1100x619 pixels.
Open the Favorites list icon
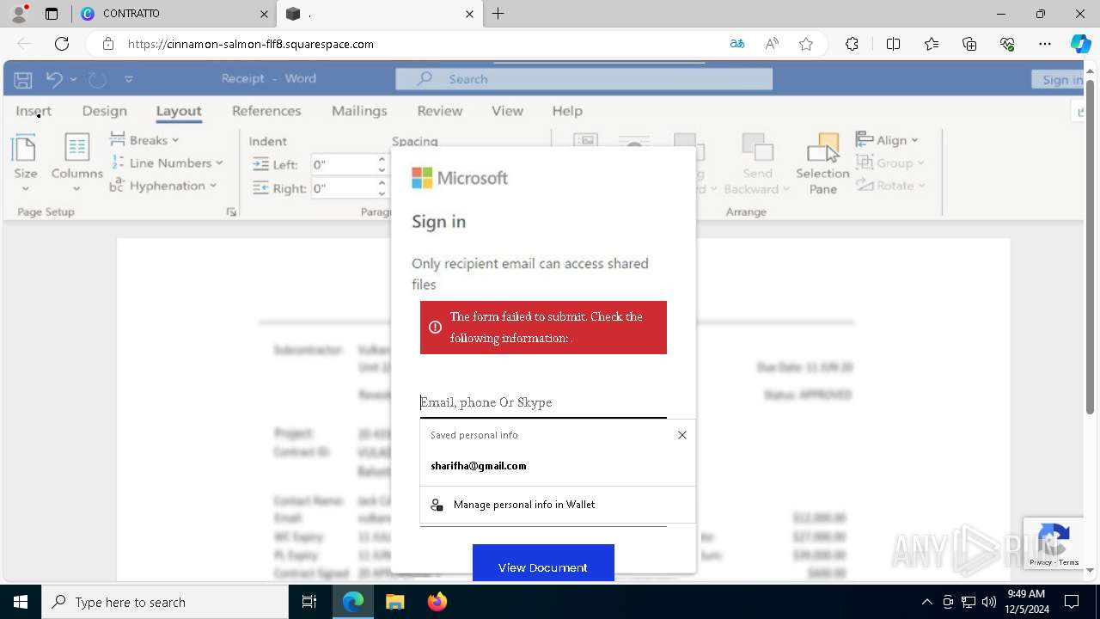(932, 44)
